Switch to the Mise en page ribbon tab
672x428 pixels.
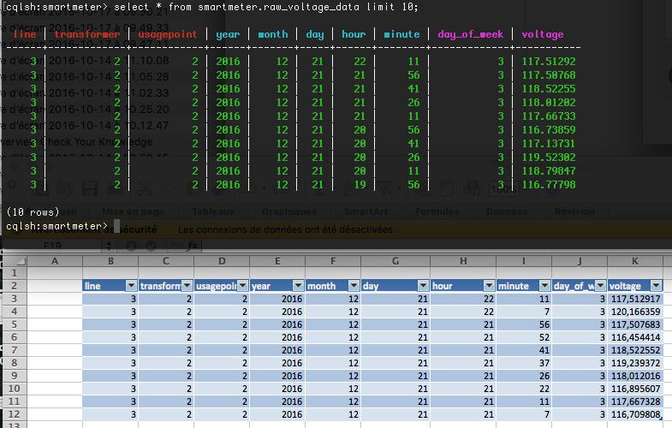point(133,211)
